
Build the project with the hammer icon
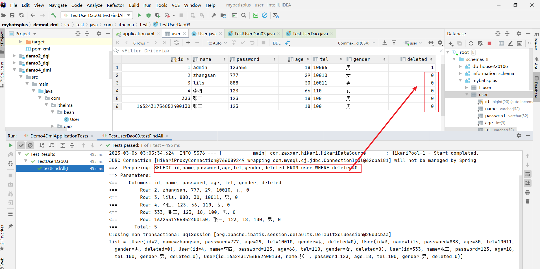(54, 15)
